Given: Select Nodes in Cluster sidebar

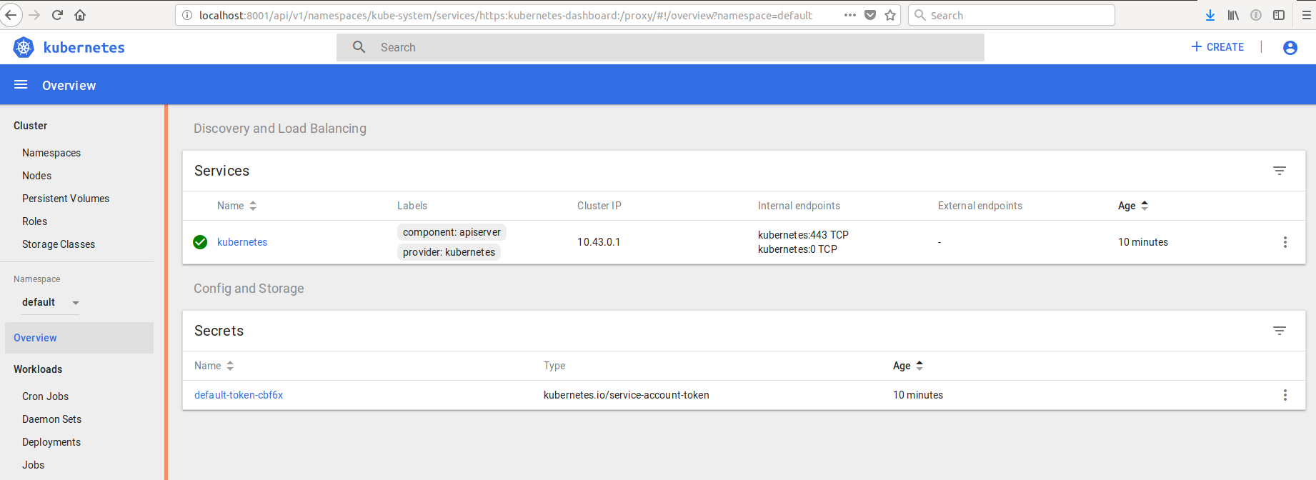Looking at the screenshot, I should point(36,176).
